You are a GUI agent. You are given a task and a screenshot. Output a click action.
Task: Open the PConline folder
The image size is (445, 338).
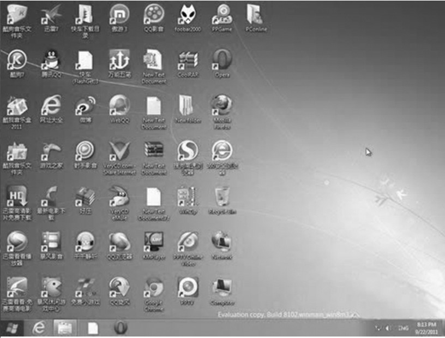pyautogui.click(x=256, y=18)
